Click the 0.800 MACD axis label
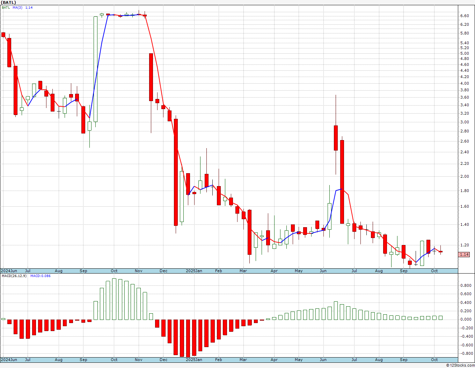The image size is (475, 368). 466,285
